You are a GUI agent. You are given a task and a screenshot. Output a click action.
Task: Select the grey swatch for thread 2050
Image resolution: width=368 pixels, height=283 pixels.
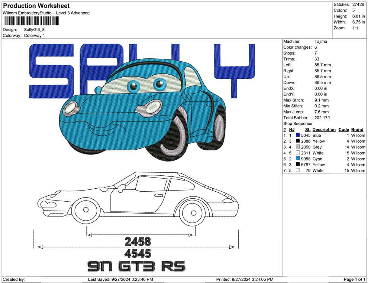coord(298,147)
